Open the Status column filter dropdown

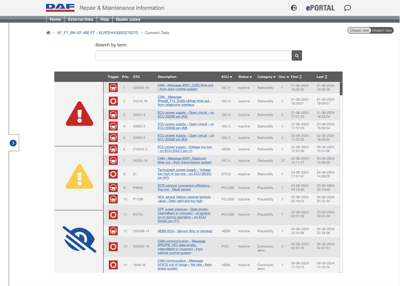(245, 77)
